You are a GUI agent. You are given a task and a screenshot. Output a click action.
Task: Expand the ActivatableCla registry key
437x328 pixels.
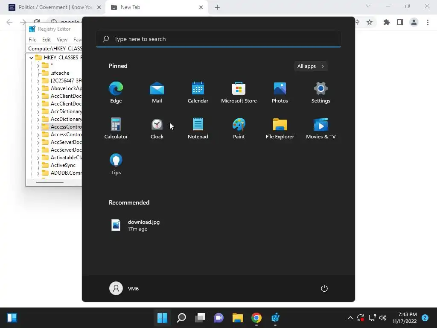click(x=38, y=158)
